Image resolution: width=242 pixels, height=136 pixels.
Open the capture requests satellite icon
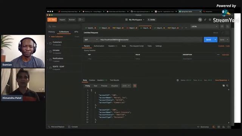point(205,20)
